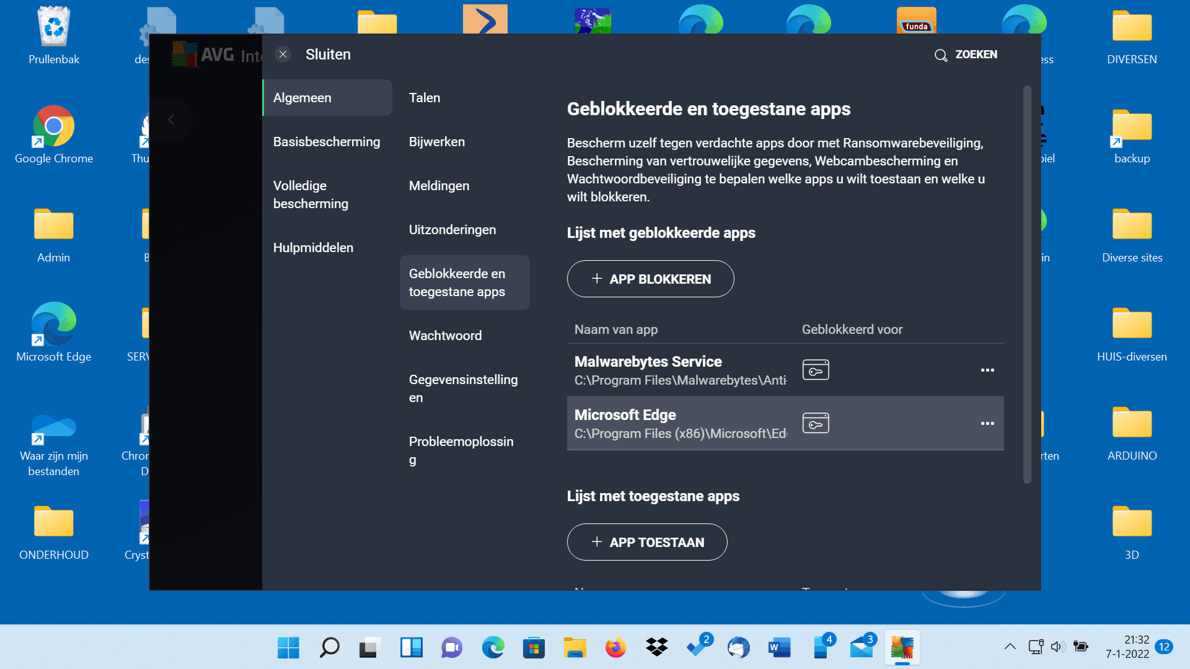
Task: Open the ARDUINO desktop folder
Action: (x=1132, y=432)
